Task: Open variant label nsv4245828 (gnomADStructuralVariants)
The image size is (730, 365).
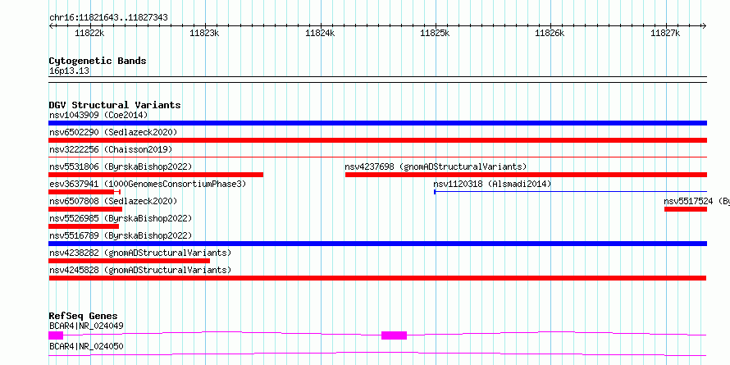Action: pos(140,270)
